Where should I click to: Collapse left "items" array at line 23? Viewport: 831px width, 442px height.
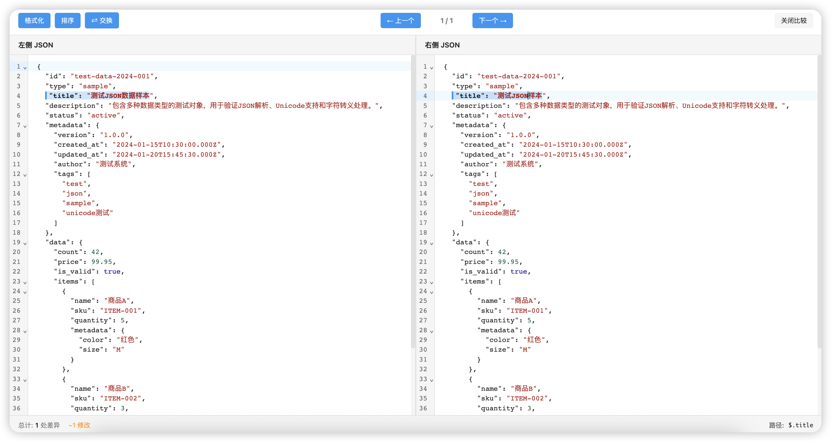click(25, 282)
